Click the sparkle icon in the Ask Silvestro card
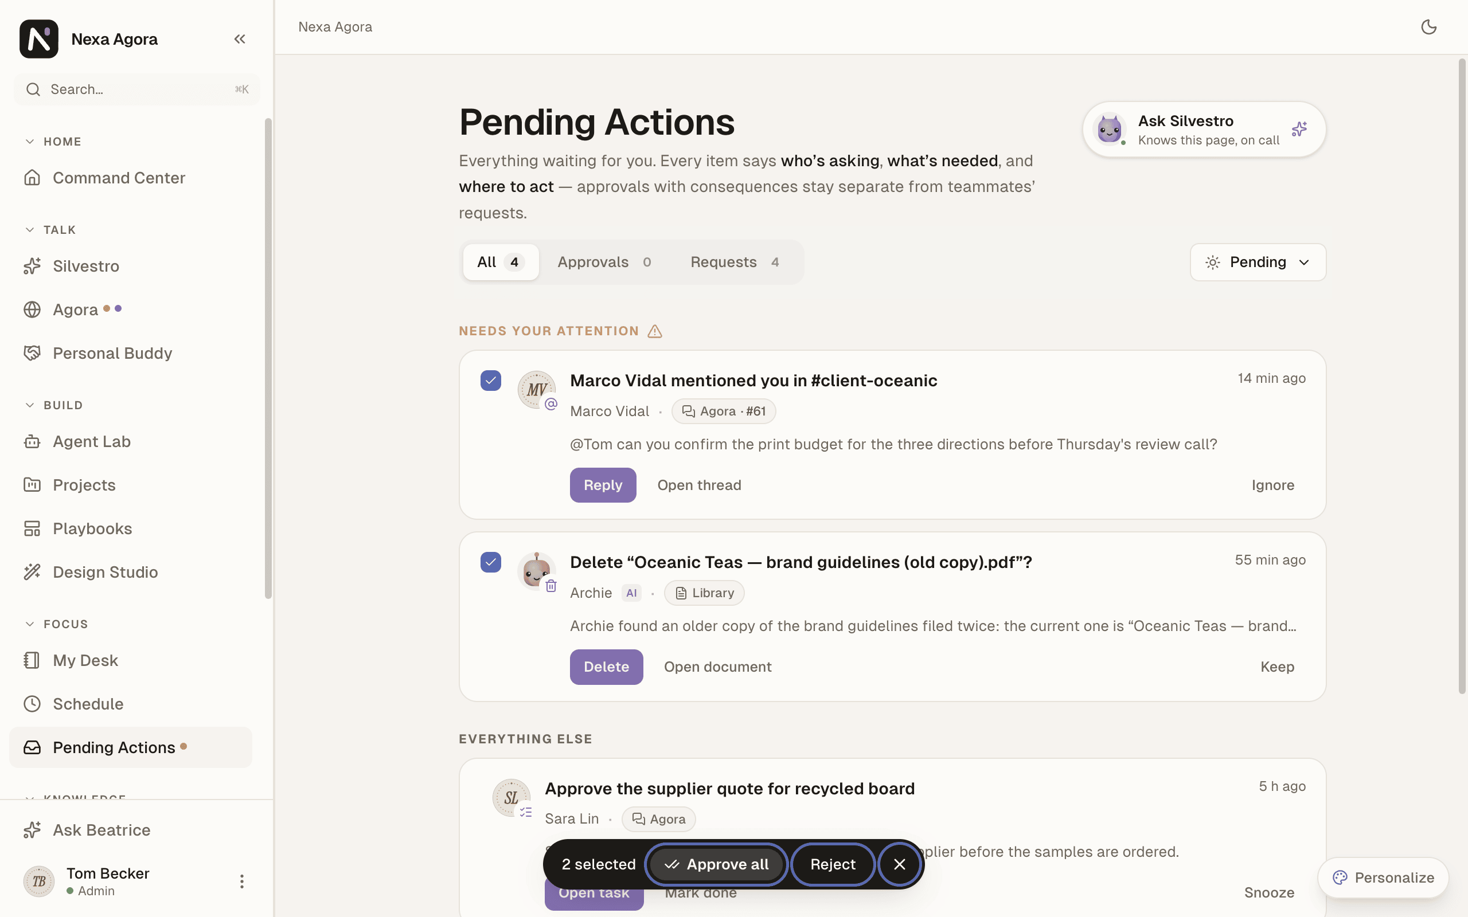Image resolution: width=1468 pixels, height=917 pixels. (x=1299, y=128)
